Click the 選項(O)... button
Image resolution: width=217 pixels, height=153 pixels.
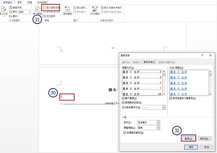point(188,138)
